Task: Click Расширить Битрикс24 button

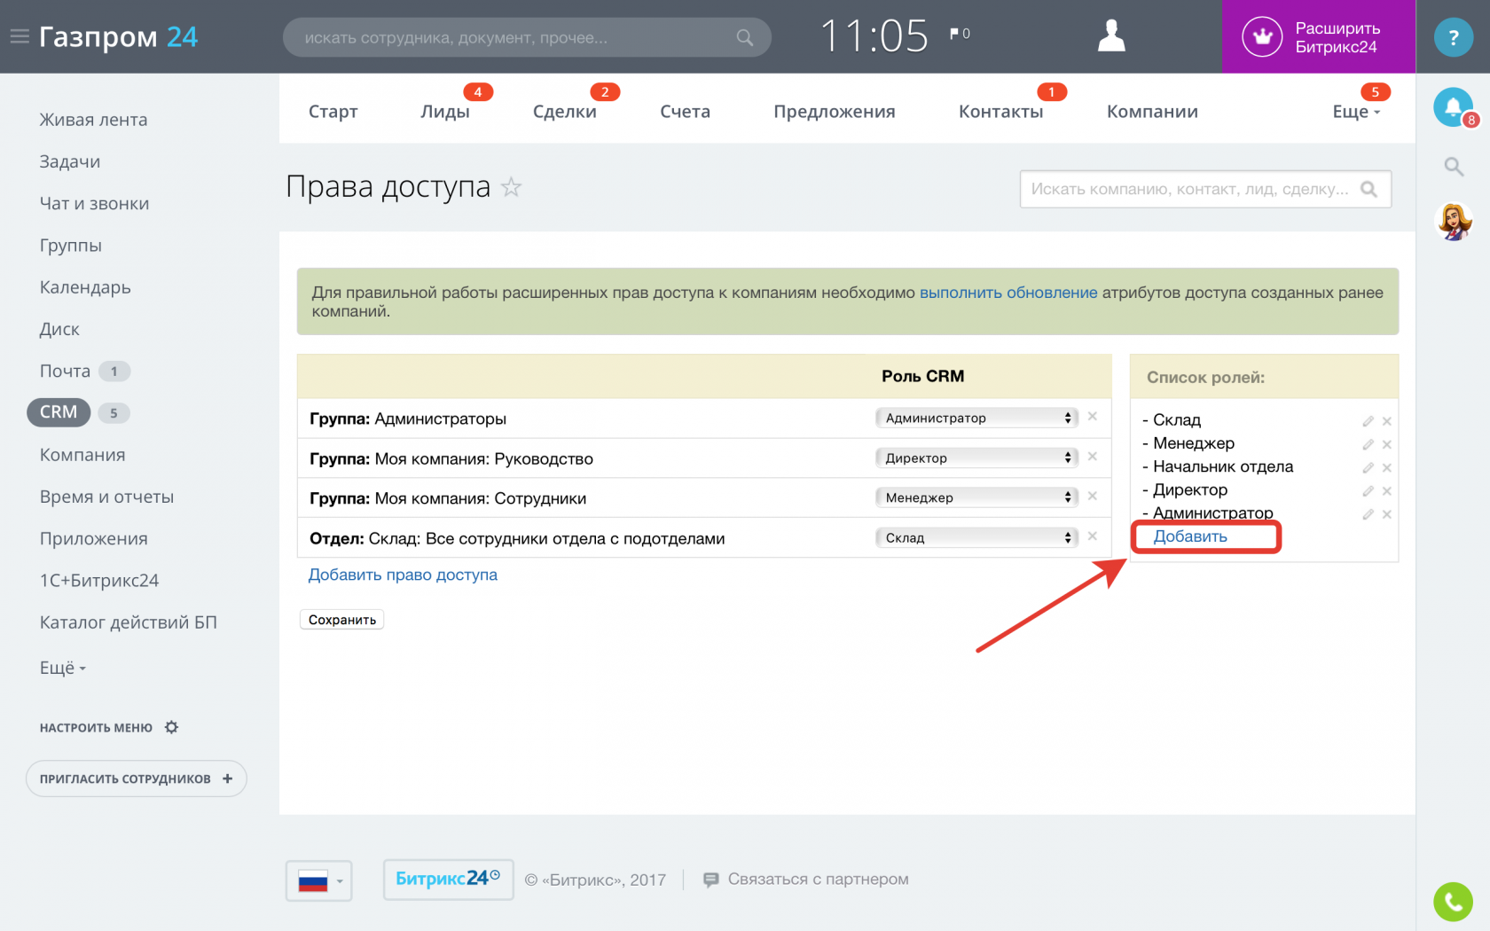Action: (x=1318, y=36)
